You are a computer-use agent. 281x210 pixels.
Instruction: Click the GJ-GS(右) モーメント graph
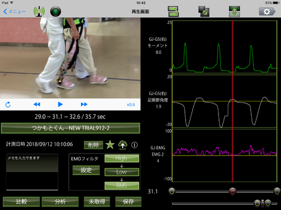point(224,47)
